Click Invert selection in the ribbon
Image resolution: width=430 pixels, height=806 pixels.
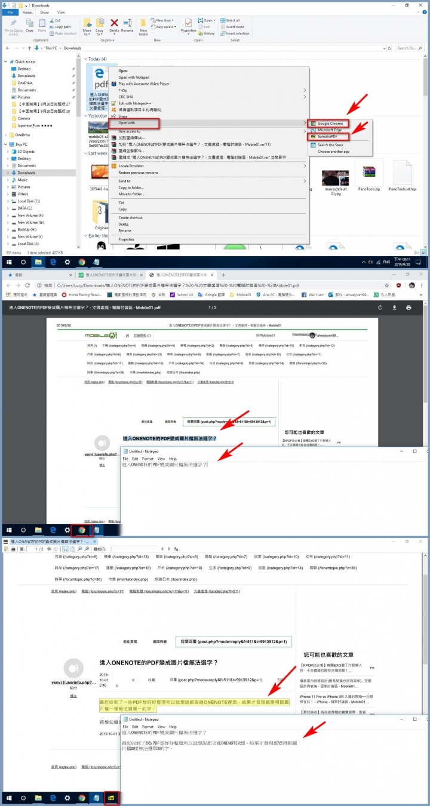pyautogui.click(x=235, y=33)
